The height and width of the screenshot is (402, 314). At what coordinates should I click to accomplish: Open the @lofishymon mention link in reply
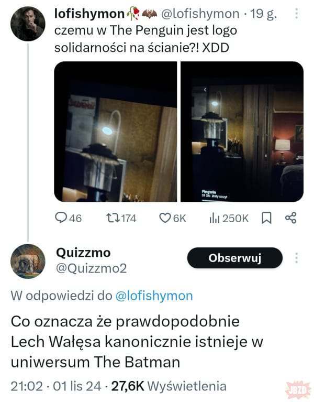coord(154,296)
